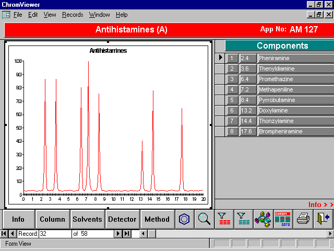The image size is (334, 251).
Task: Open the View menu
Action: [x=50, y=15]
